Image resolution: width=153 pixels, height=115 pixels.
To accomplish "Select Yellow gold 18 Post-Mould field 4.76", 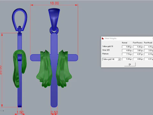I will (x=149, y=47).
